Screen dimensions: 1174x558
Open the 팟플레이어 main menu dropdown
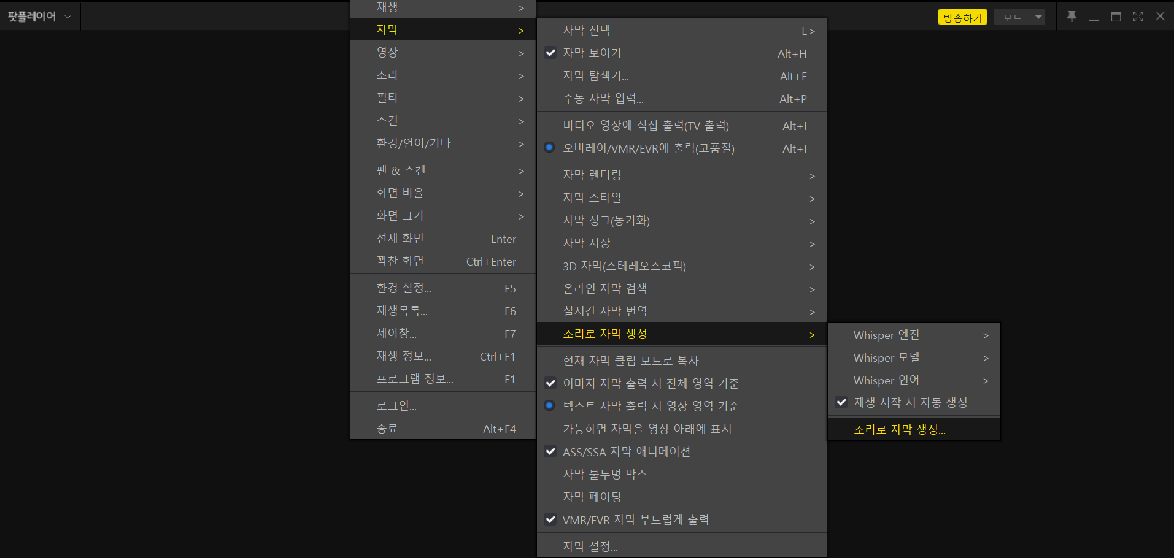(40, 17)
